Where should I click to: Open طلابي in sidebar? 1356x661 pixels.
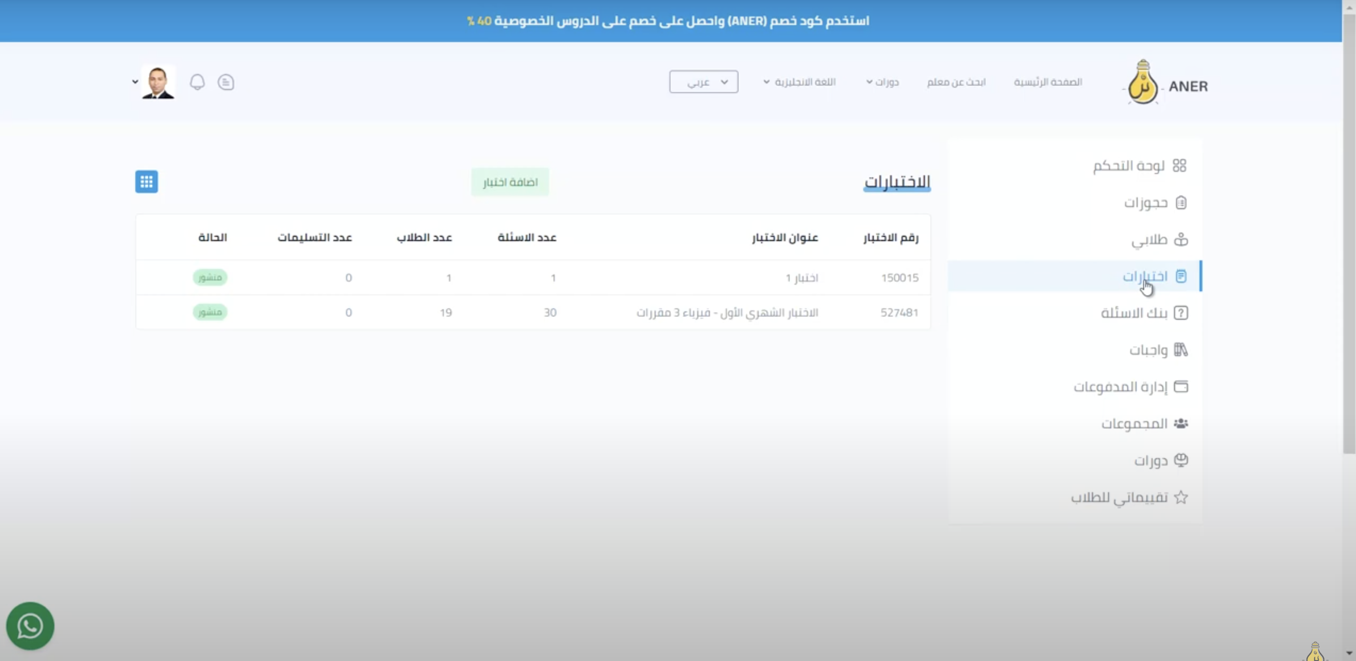click(x=1150, y=240)
